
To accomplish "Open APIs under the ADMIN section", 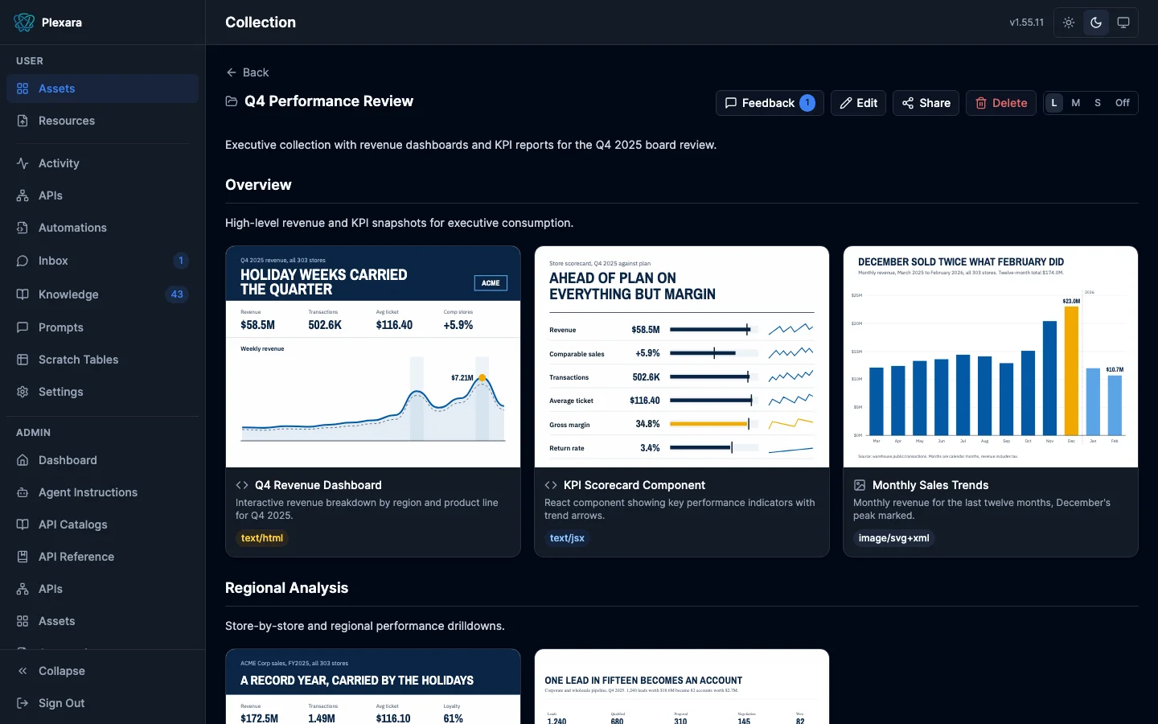I will click(102, 589).
